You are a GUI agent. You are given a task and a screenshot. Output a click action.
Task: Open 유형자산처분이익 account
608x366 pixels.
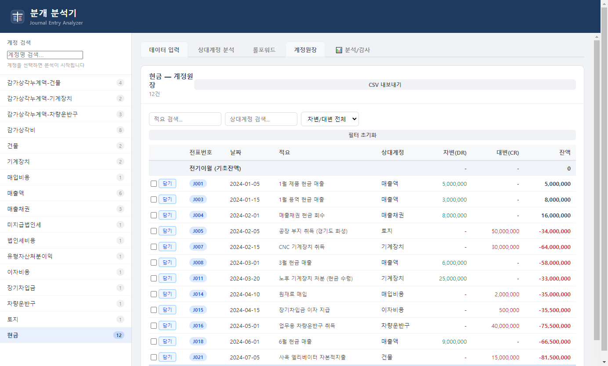click(65, 256)
